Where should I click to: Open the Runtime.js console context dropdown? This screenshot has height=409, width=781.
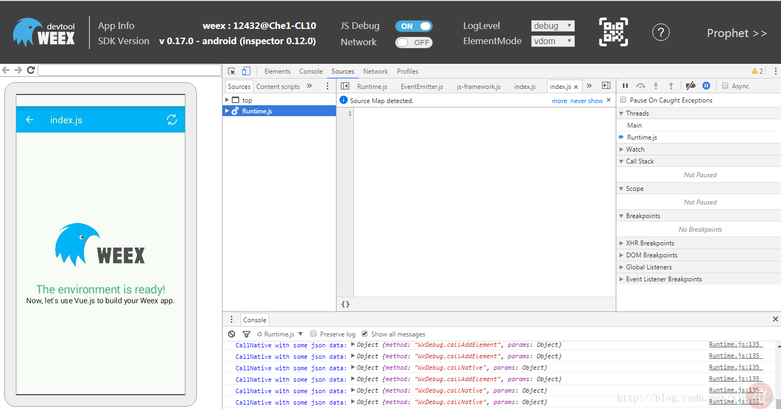click(280, 334)
